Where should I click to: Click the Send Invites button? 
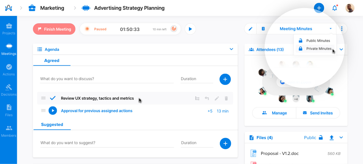pyautogui.click(x=318, y=113)
